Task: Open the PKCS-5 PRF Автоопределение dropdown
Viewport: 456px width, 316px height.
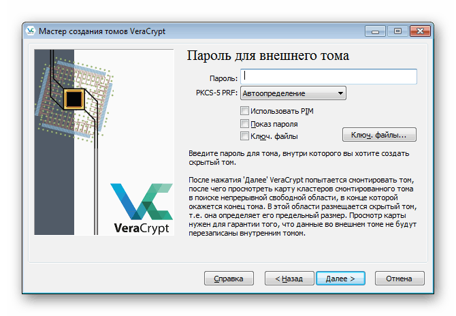Action: click(x=293, y=93)
